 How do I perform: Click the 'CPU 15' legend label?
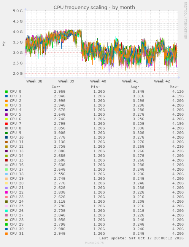point(17,160)
